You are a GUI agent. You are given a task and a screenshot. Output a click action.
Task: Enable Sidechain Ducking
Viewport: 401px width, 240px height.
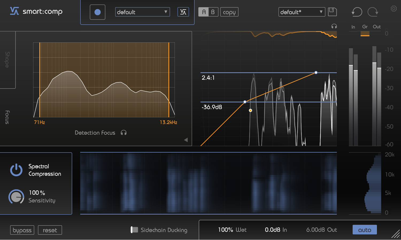click(x=134, y=230)
